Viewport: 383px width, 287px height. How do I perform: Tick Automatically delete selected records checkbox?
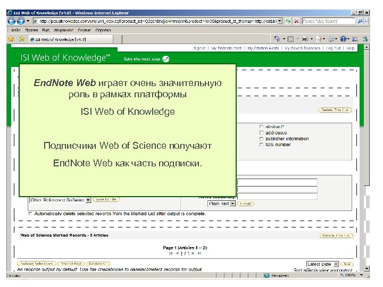click(x=30, y=214)
